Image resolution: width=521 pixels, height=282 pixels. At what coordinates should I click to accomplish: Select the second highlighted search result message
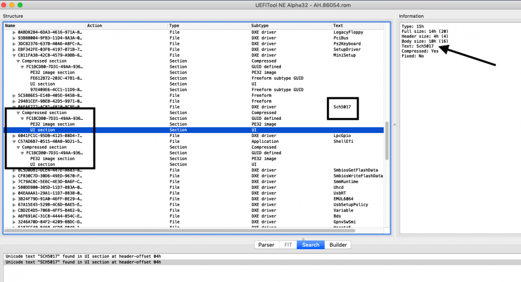(262, 262)
